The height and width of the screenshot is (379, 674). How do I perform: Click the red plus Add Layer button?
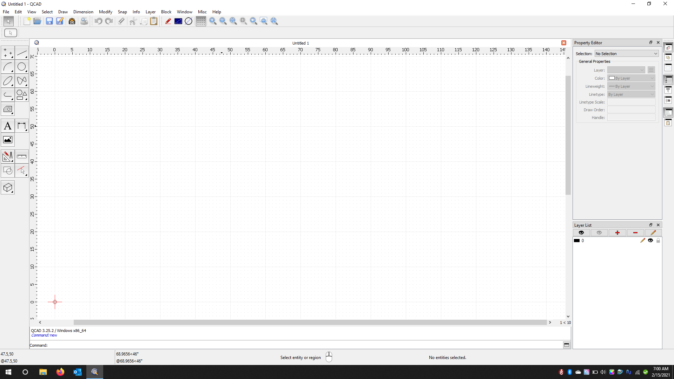pyautogui.click(x=617, y=233)
